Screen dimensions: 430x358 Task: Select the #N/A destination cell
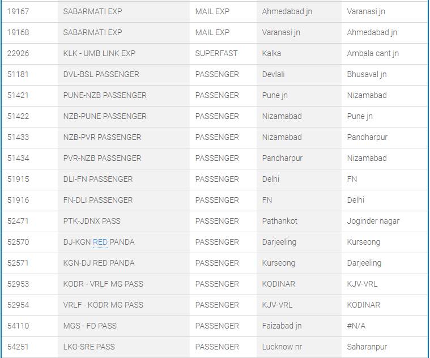pos(356,326)
